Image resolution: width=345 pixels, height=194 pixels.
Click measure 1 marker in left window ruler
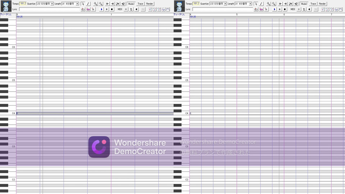point(111,14)
